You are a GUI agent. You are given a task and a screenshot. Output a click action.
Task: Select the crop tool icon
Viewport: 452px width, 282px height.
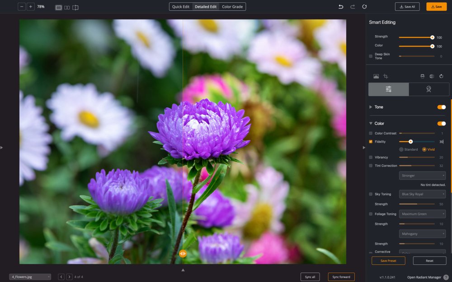pyautogui.click(x=386, y=76)
